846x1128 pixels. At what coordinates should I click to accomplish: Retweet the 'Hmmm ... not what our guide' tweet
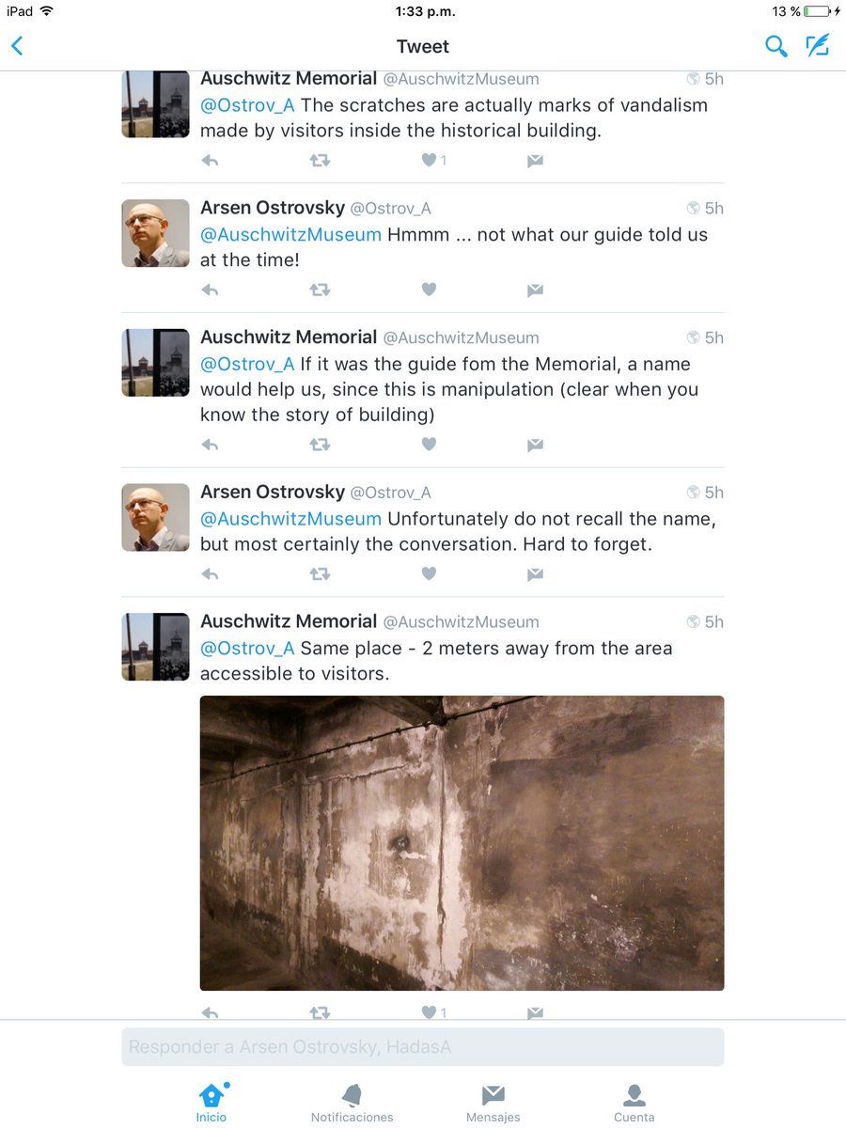[320, 290]
